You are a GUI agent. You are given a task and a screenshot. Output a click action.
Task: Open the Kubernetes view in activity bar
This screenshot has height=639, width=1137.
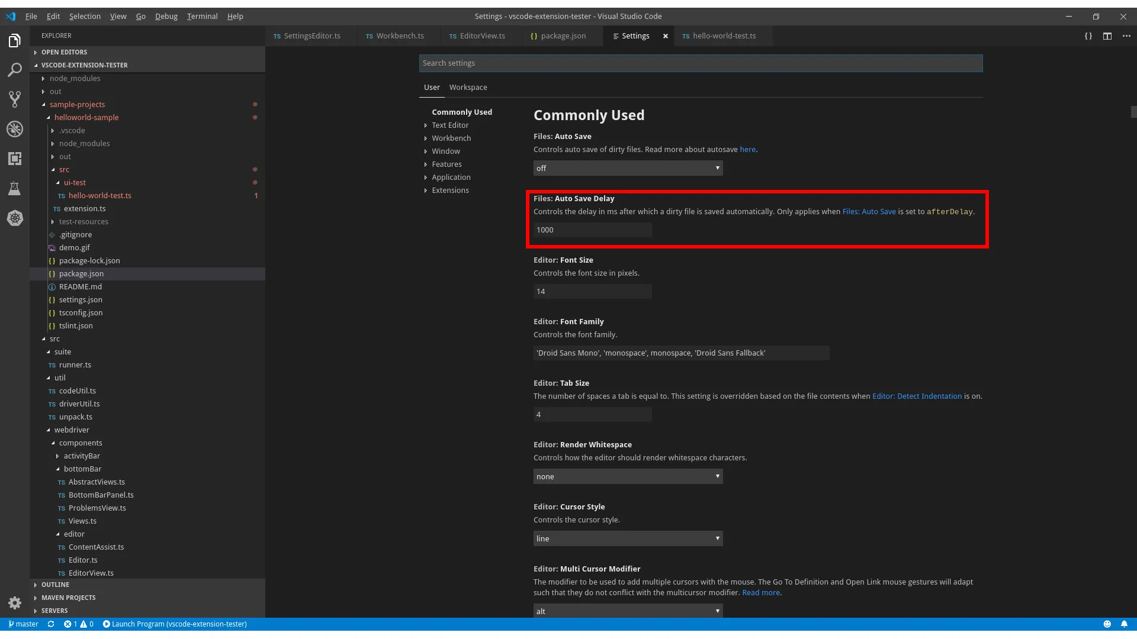click(15, 218)
